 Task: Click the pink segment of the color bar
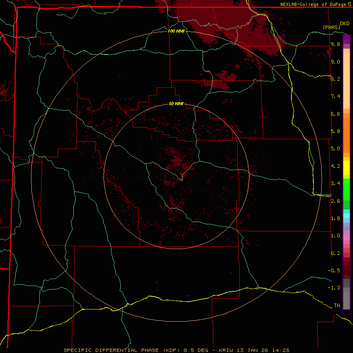pos(346,238)
